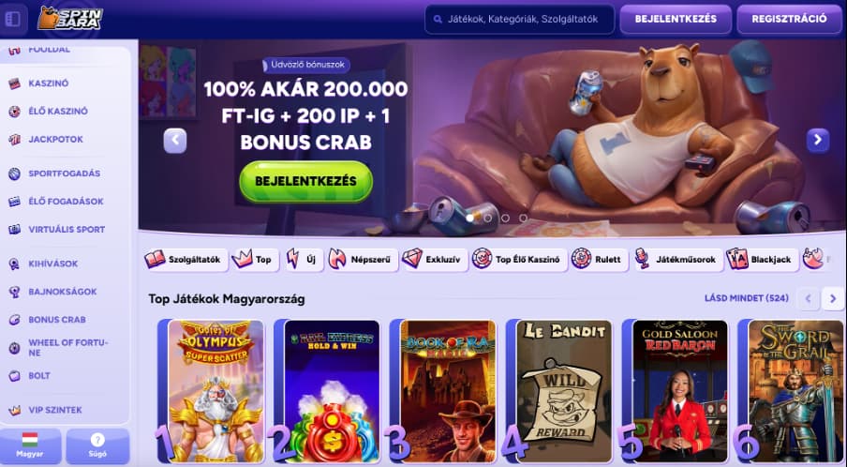Open the Súgó help button
847x467 pixels.
pyautogui.click(x=97, y=446)
